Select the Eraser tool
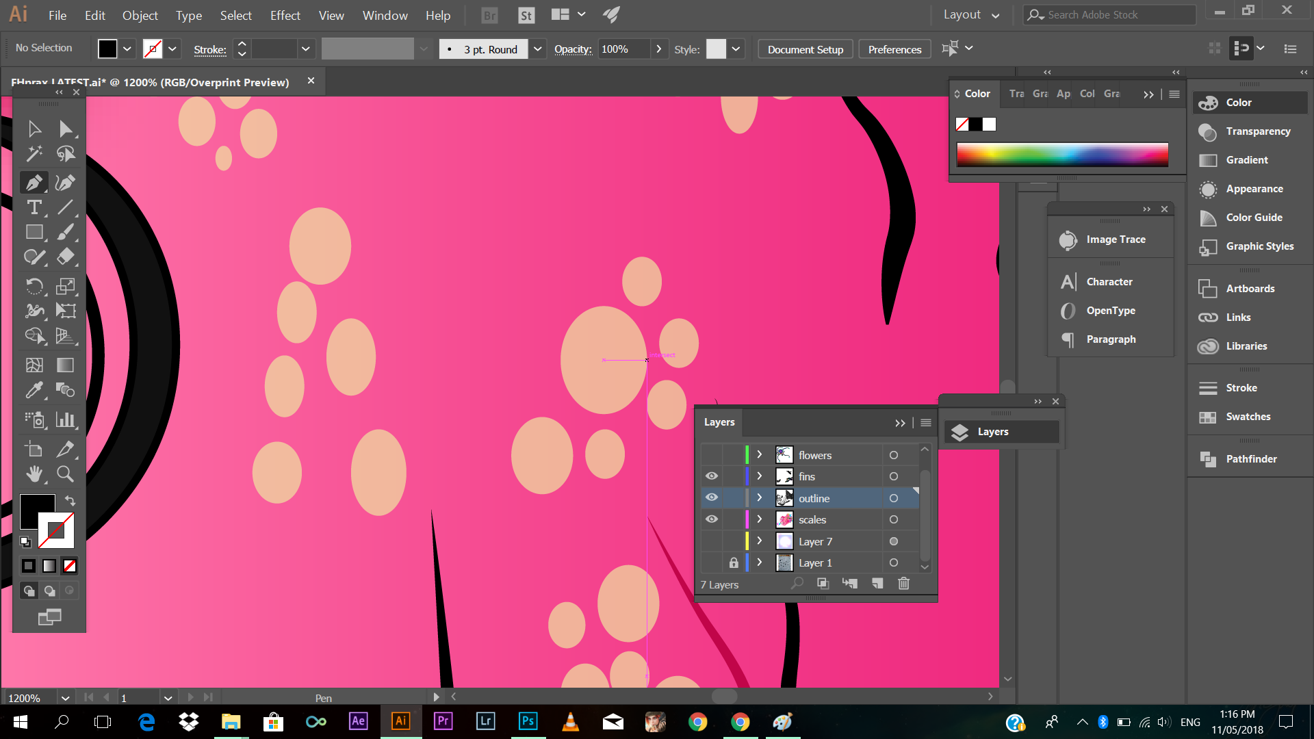This screenshot has width=1314, height=739. [x=66, y=257]
